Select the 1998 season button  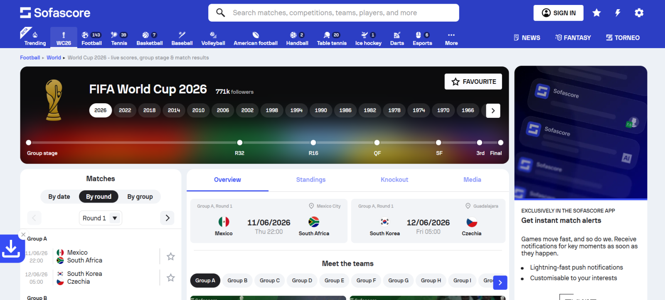272,110
